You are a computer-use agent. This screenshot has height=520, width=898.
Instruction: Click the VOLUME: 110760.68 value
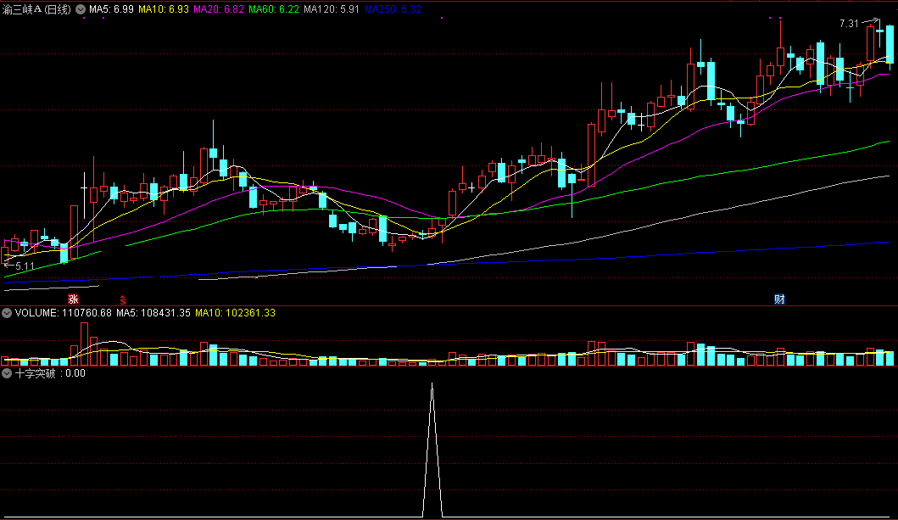tap(64, 313)
